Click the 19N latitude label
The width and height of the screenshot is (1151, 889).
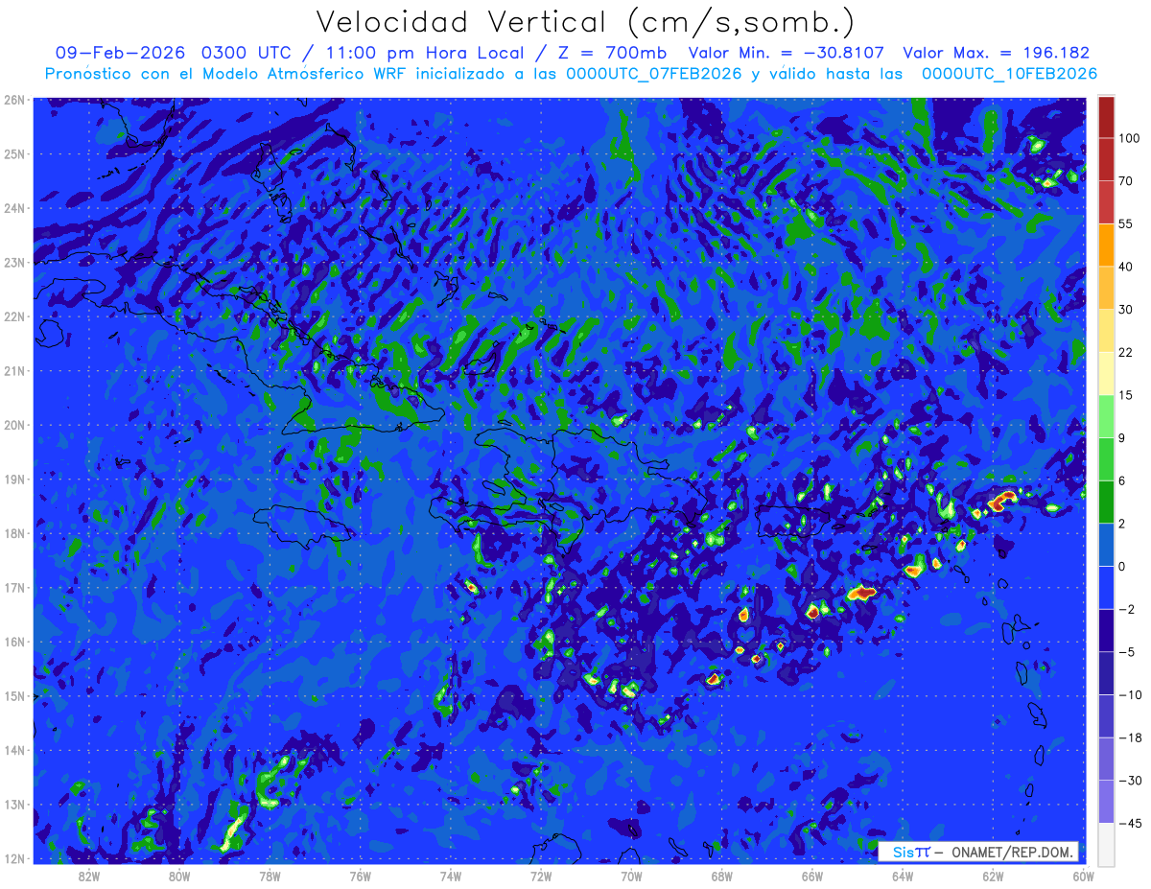click(14, 479)
